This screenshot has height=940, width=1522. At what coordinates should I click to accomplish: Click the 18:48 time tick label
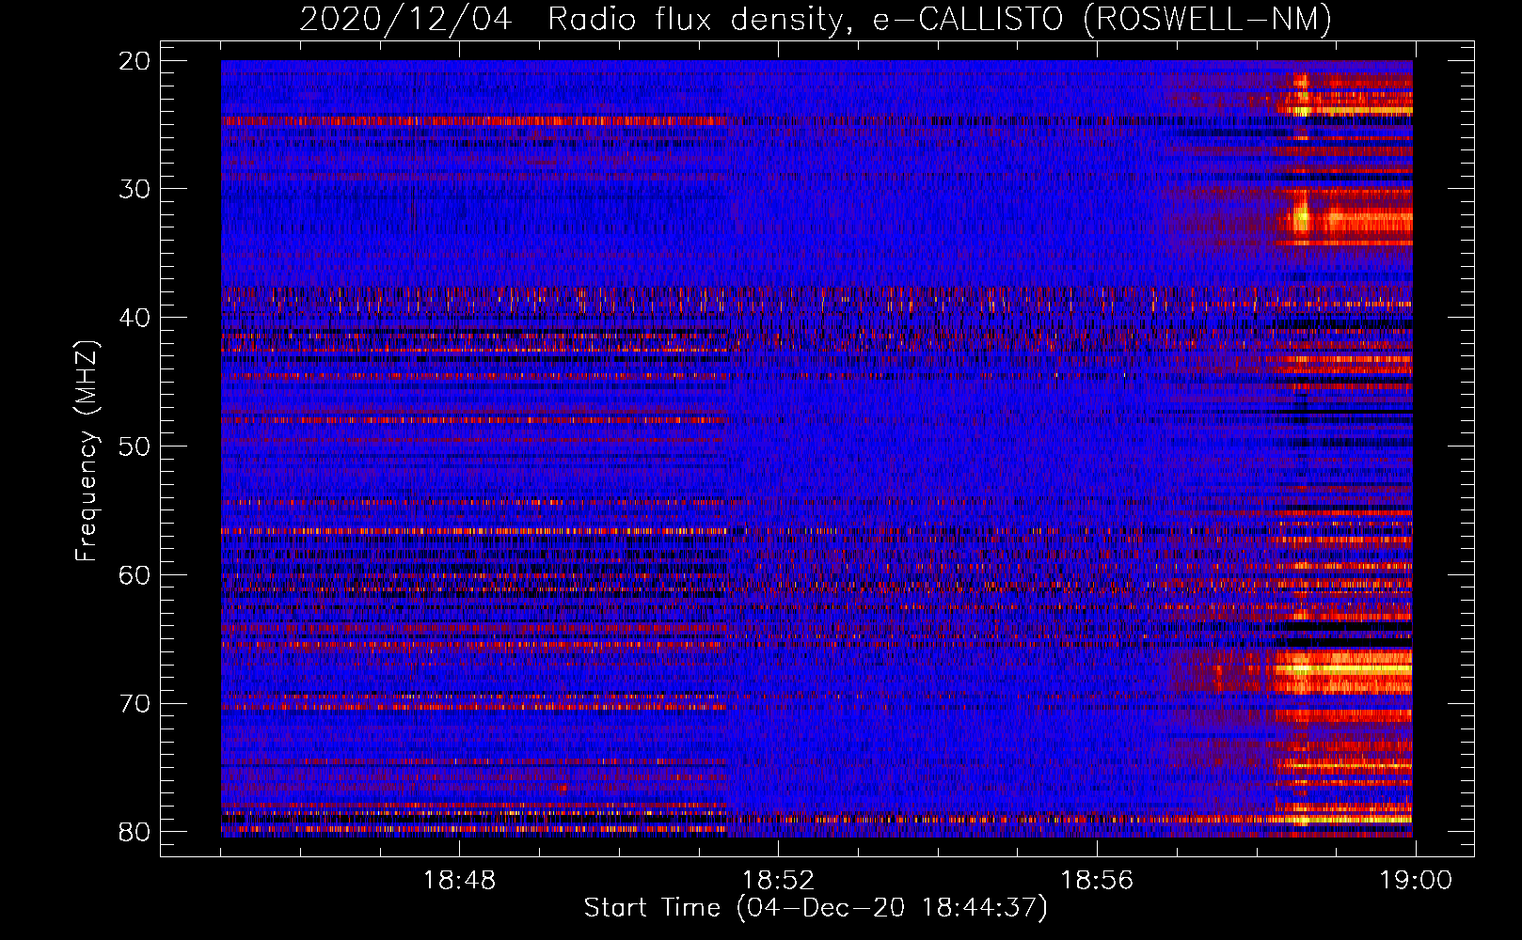point(459,881)
